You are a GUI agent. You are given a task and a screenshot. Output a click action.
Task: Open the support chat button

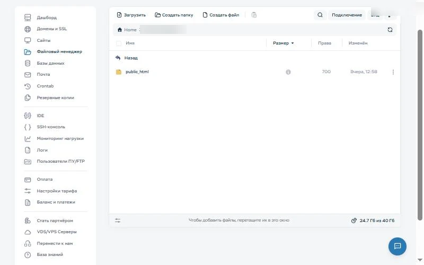pyautogui.click(x=397, y=246)
